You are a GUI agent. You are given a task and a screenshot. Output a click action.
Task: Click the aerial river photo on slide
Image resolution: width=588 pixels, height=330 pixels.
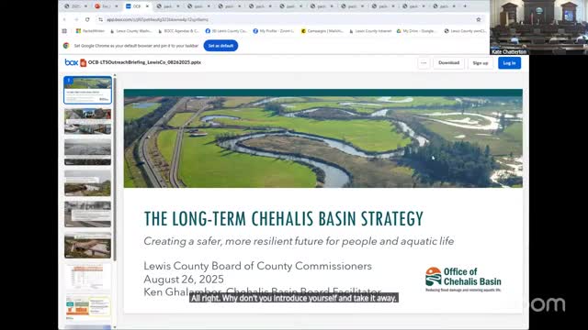pos(322,142)
